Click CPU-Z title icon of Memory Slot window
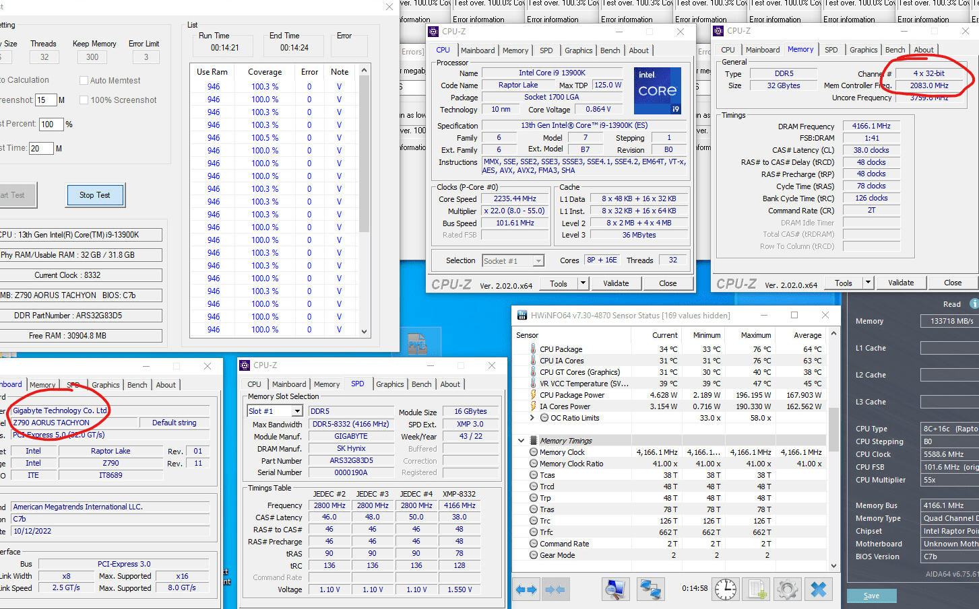Screen dimensions: 979x609 click(245, 365)
